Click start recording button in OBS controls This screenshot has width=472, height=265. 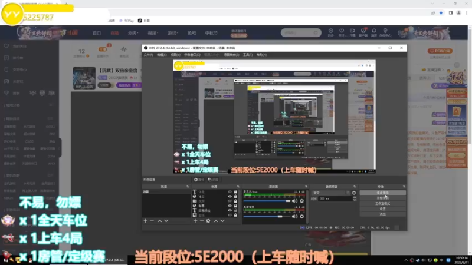point(382,198)
